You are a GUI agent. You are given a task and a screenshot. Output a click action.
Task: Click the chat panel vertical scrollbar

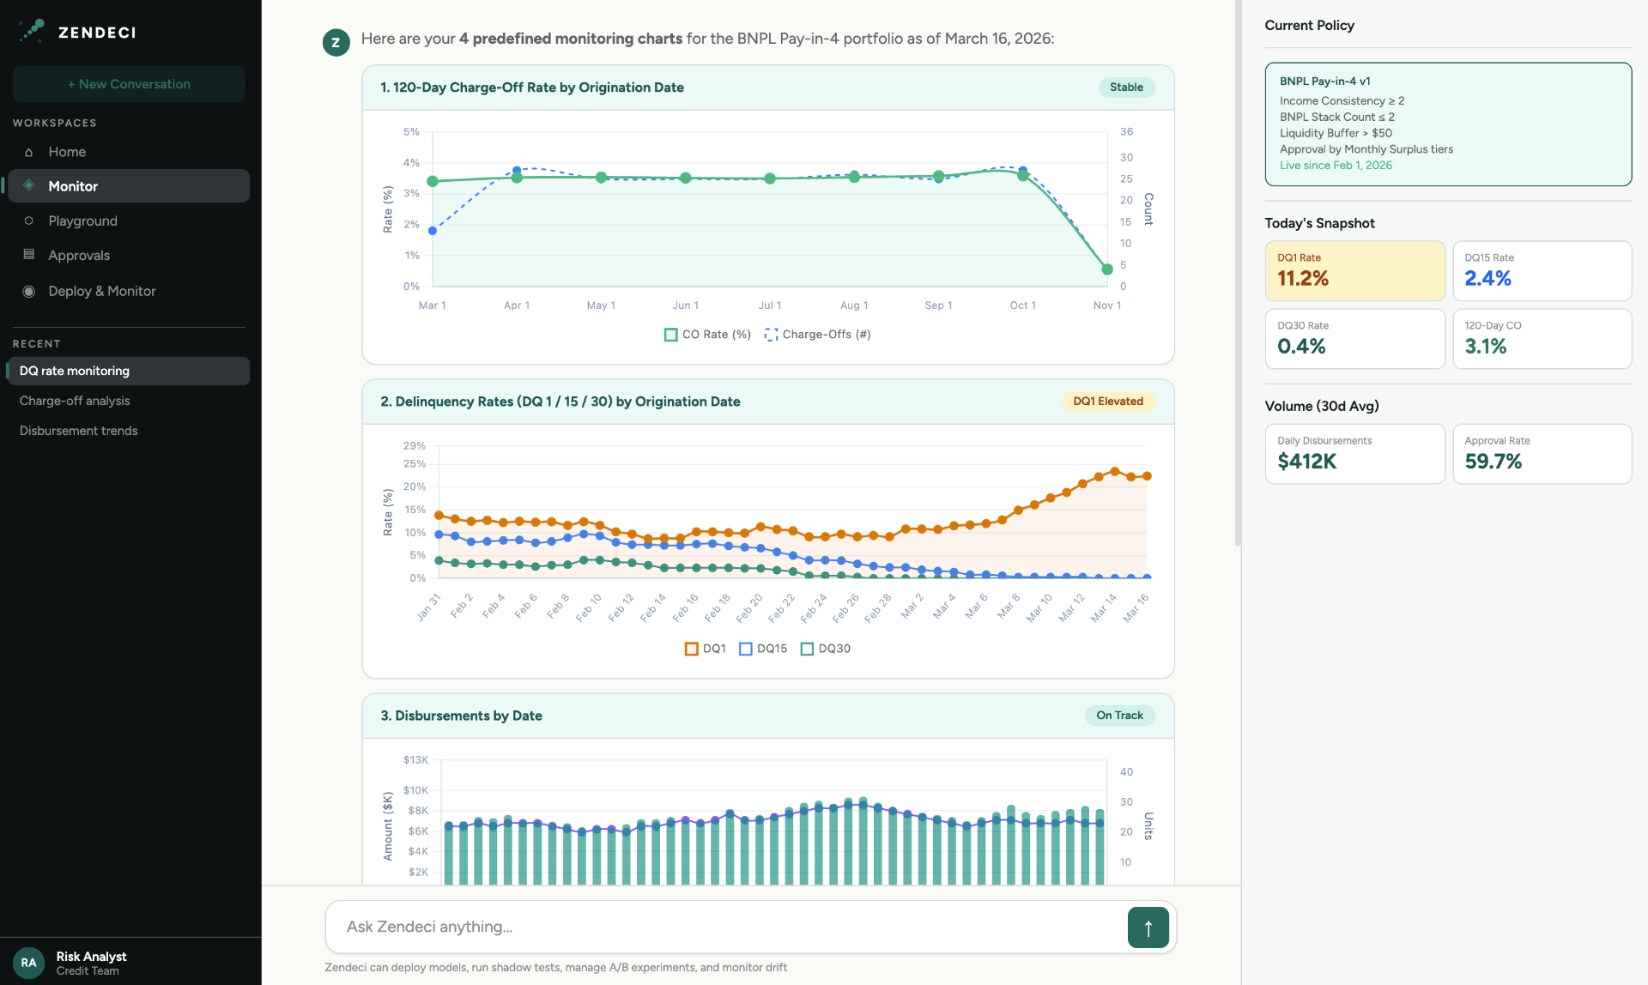[1237, 273]
